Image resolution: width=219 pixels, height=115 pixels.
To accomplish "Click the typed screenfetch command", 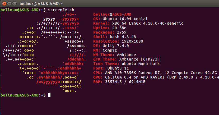I will tap(61, 10).
